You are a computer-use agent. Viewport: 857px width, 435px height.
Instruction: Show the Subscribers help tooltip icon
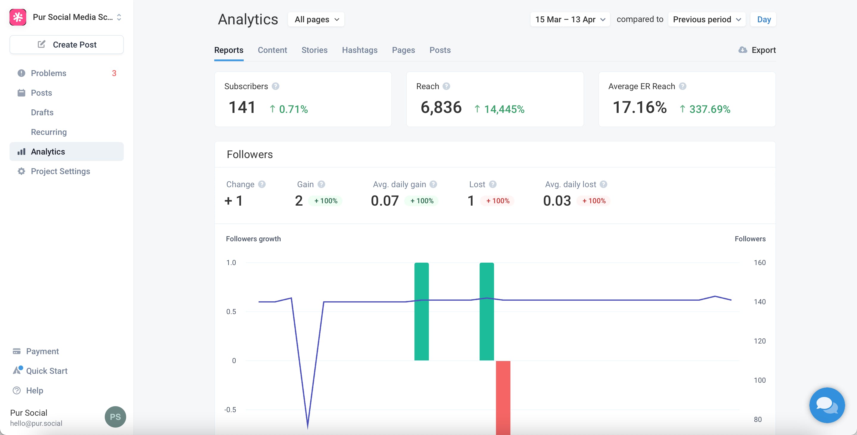tap(276, 86)
